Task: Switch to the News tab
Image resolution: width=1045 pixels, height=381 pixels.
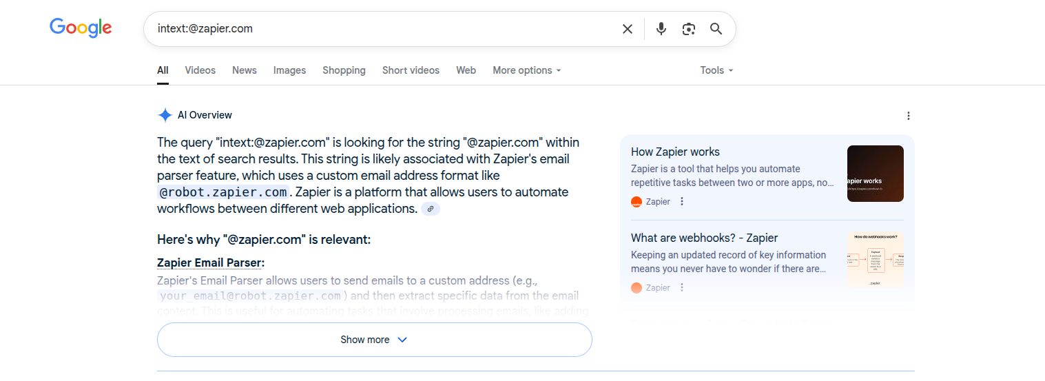Action: (245, 70)
